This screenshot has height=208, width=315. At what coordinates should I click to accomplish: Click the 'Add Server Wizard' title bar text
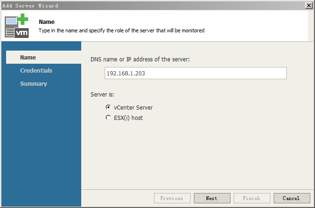click(x=31, y=6)
